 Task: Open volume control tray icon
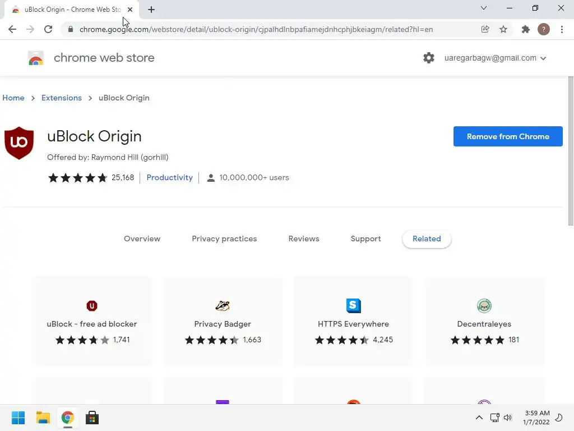[507, 418]
